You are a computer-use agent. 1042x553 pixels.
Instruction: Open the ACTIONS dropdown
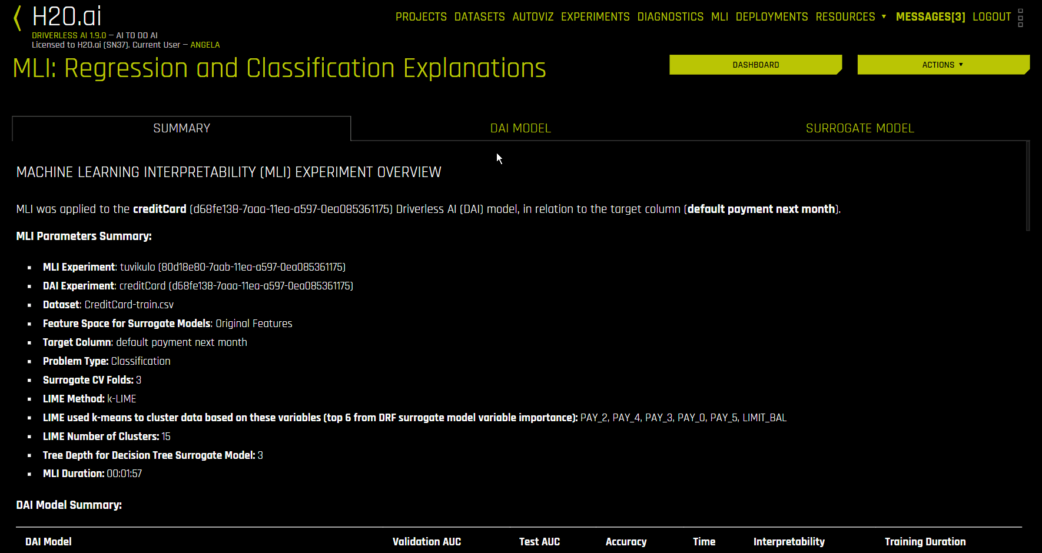point(943,65)
